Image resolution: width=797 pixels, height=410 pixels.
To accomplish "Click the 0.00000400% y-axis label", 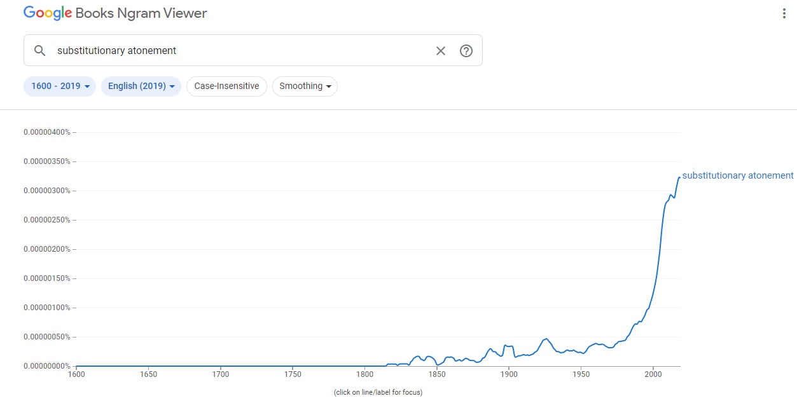I will [x=46, y=132].
